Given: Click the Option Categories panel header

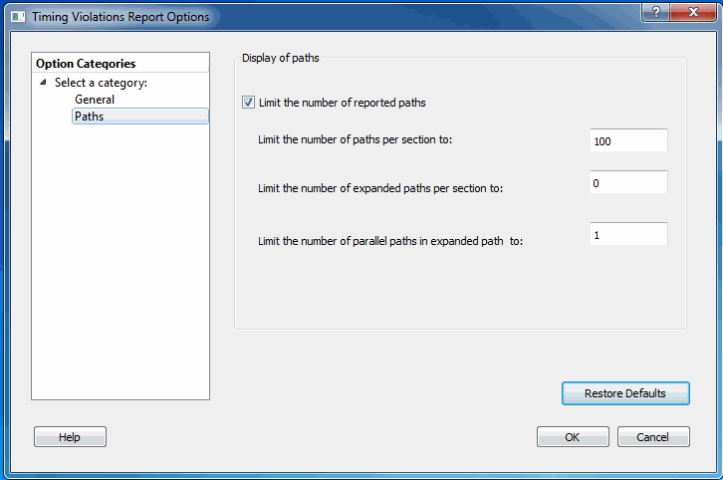Looking at the screenshot, I should 86,64.
